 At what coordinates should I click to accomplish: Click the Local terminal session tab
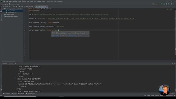pos(10,64)
